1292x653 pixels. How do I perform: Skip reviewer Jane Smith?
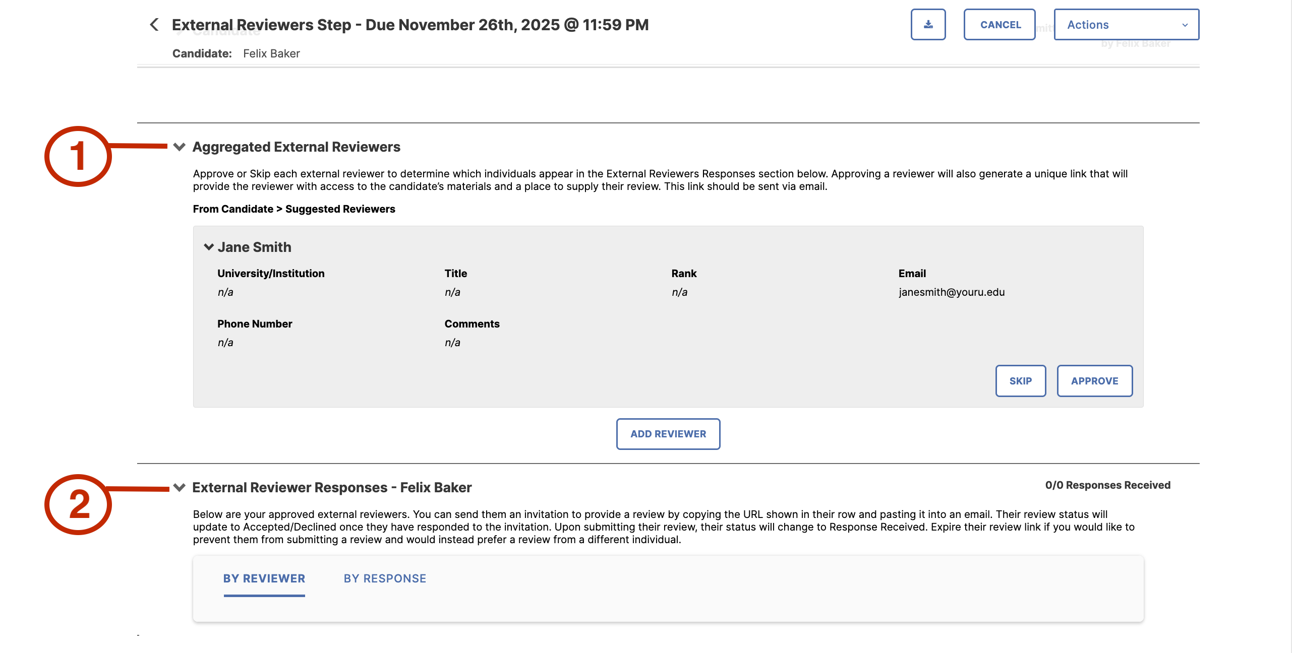click(1020, 381)
